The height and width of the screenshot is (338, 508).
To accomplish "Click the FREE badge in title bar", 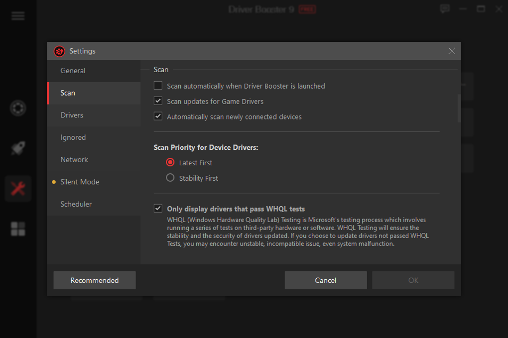I will click(x=307, y=9).
